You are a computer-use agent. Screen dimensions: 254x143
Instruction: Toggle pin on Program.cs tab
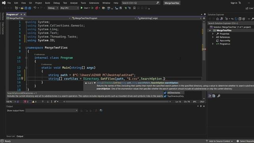coord(21,14)
